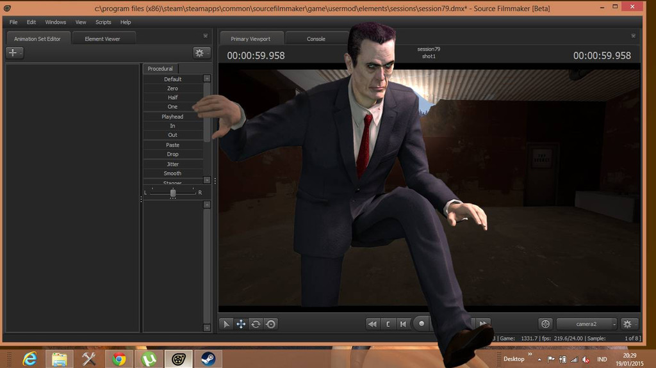Click down arrow of procedural list scrollbar

click(207, 180)
